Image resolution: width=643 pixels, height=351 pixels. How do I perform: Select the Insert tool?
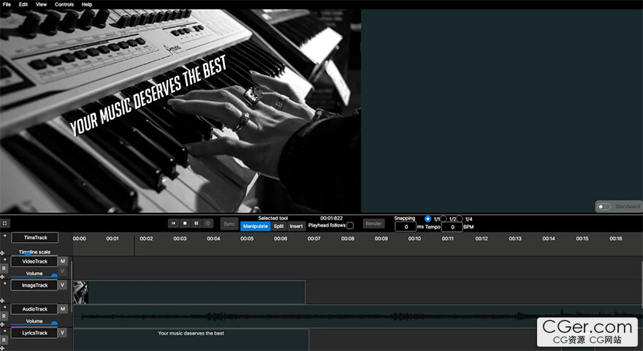(x=296, y=226)
